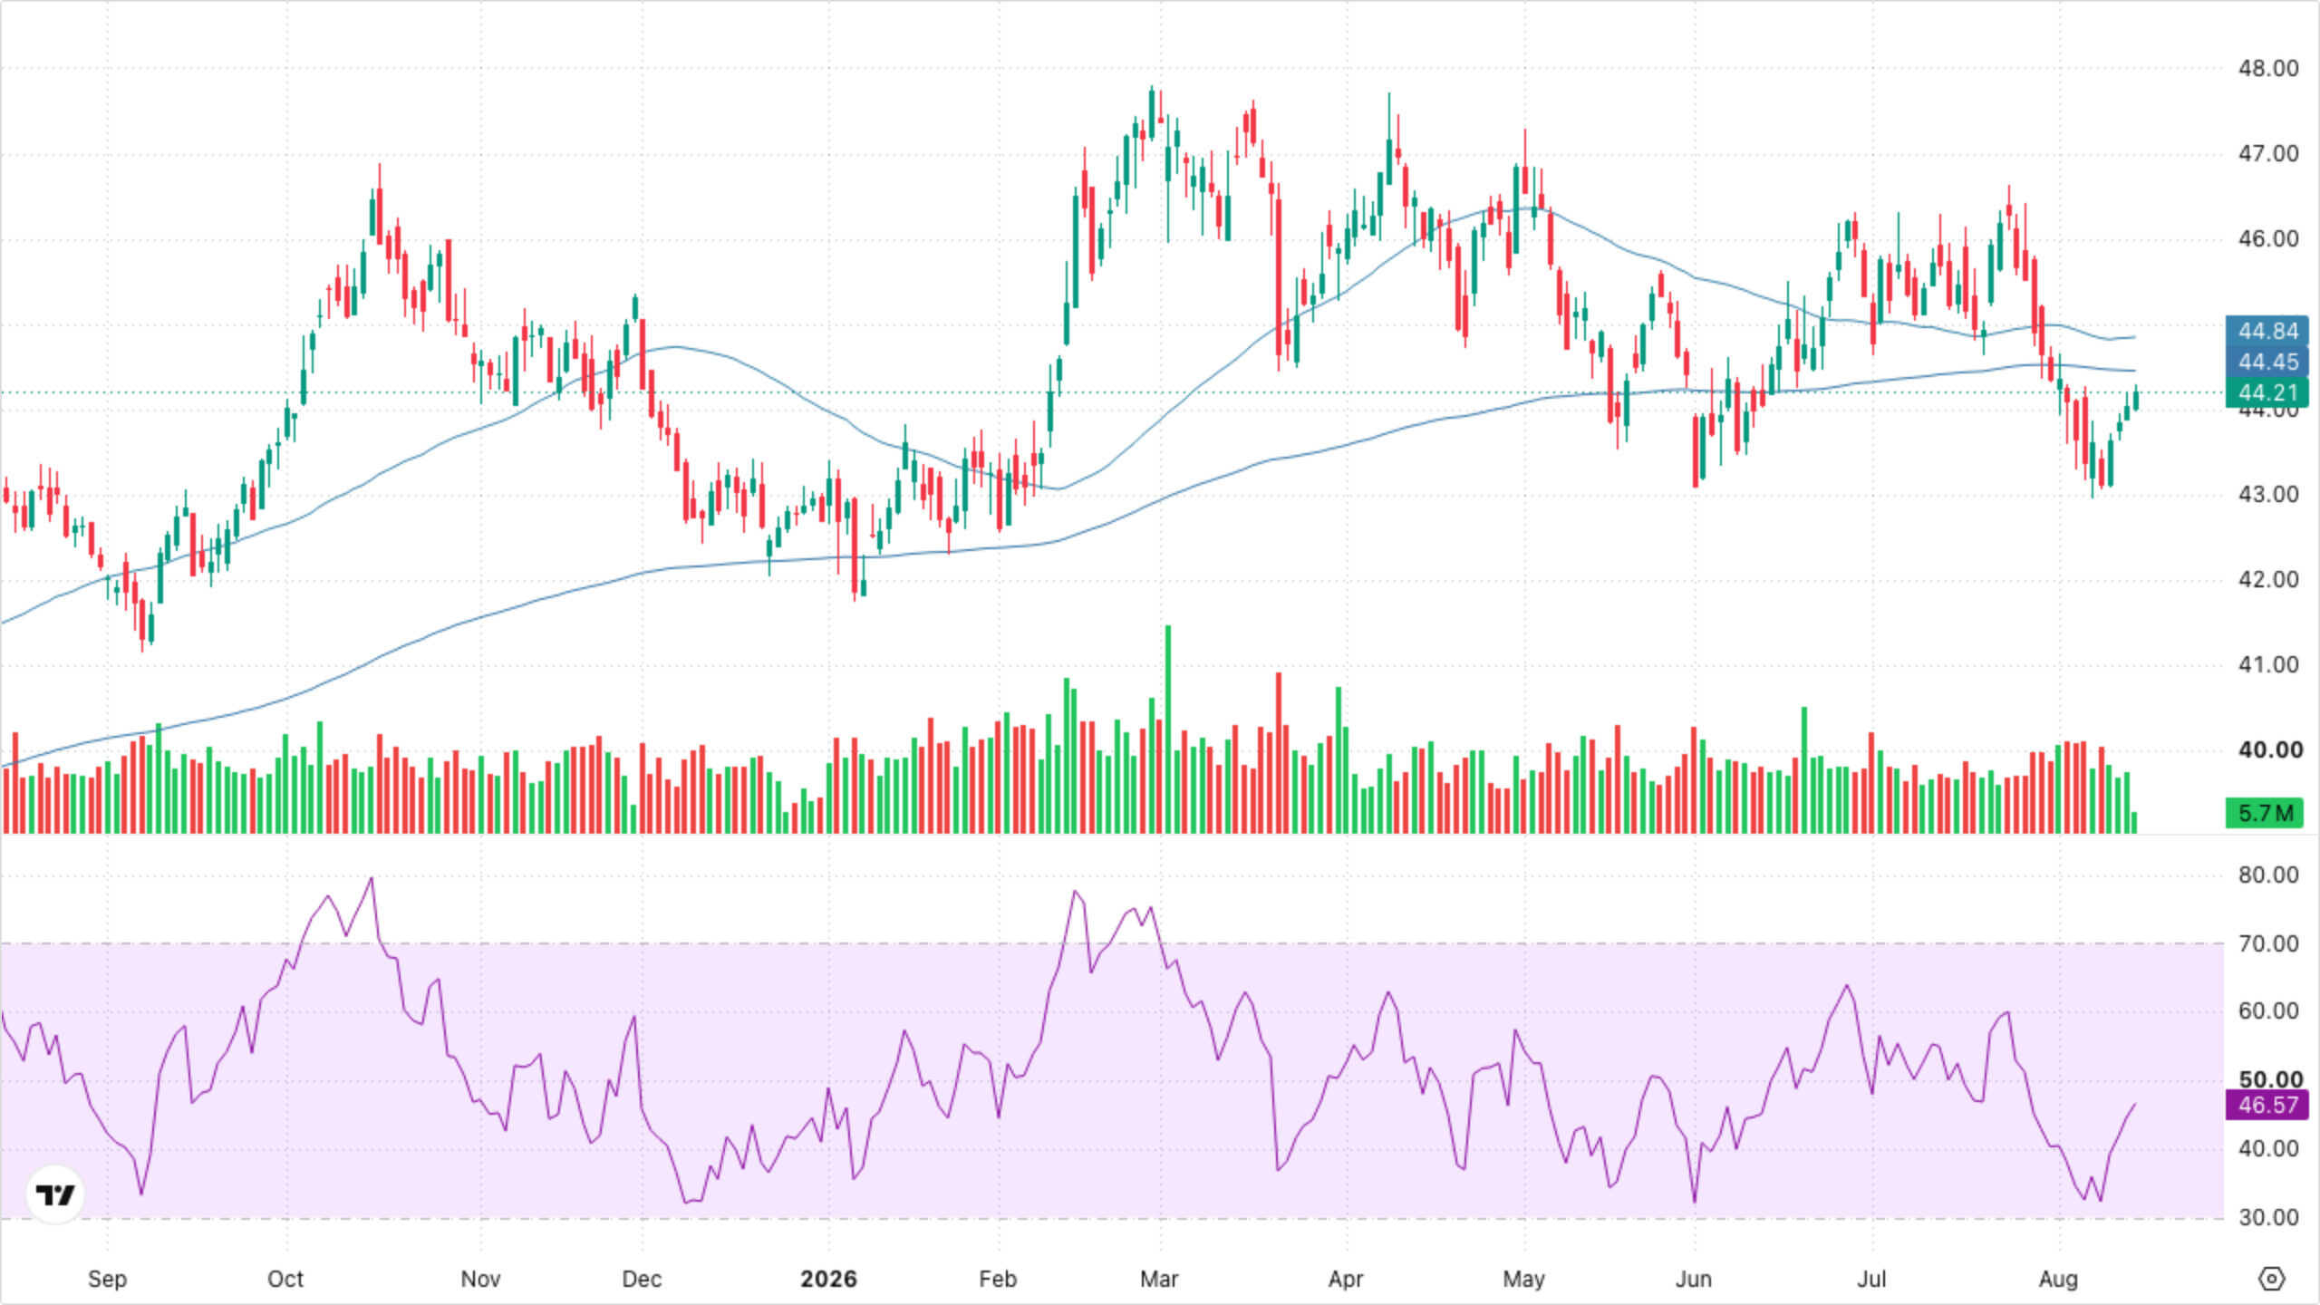Click the 5.7 M volume label
2320x1305 pixels.
[x=2264, y=813]
